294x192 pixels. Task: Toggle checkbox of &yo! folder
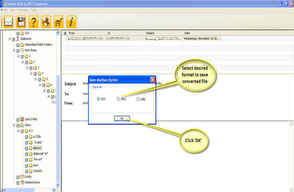26,166
